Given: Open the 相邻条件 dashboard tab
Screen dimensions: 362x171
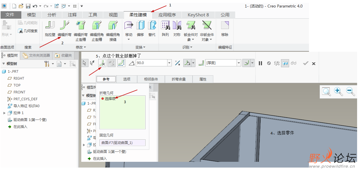Looking at the screenshot, I should 151,79.
